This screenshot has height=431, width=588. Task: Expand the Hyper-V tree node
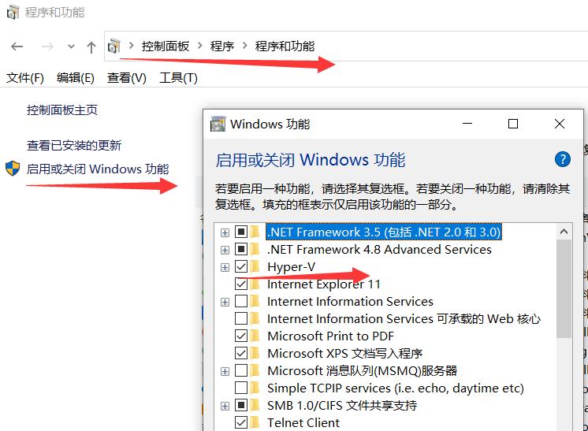225,267
